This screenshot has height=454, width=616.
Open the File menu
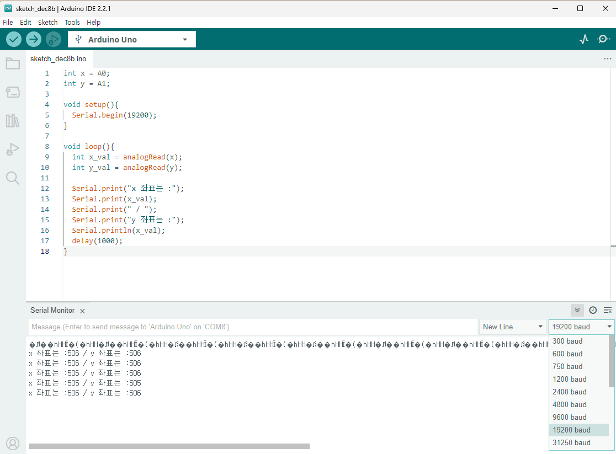pyautogui.click(x=8, y=23)
